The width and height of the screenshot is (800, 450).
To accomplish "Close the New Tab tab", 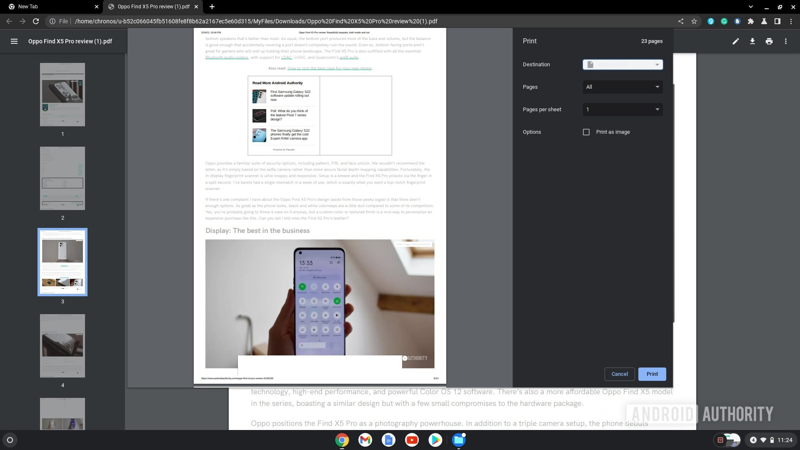I will pos(97,7).
